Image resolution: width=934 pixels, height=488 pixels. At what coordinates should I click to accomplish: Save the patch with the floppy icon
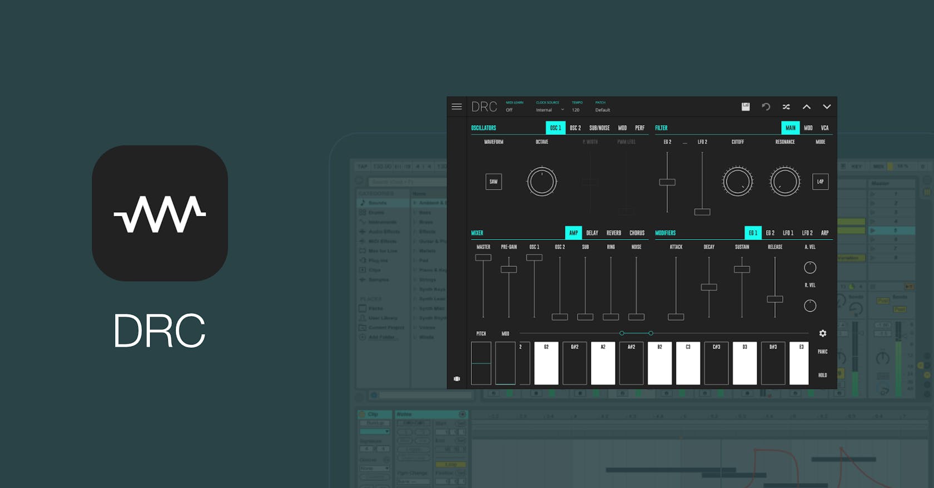click(746, 107)
